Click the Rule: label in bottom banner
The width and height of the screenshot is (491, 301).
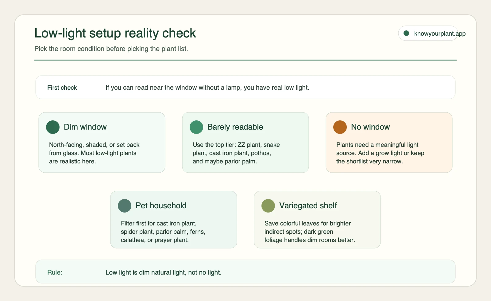[x=55, y=272]
